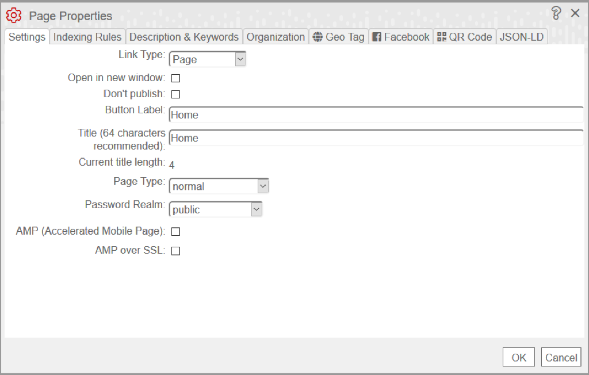Viewport: 589px width, 375px height.
Task: Focus the Button Label input field
Action: (376, 115)
